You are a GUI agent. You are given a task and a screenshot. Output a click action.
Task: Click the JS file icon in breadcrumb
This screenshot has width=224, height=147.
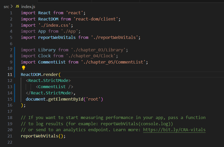coord(17,6)
